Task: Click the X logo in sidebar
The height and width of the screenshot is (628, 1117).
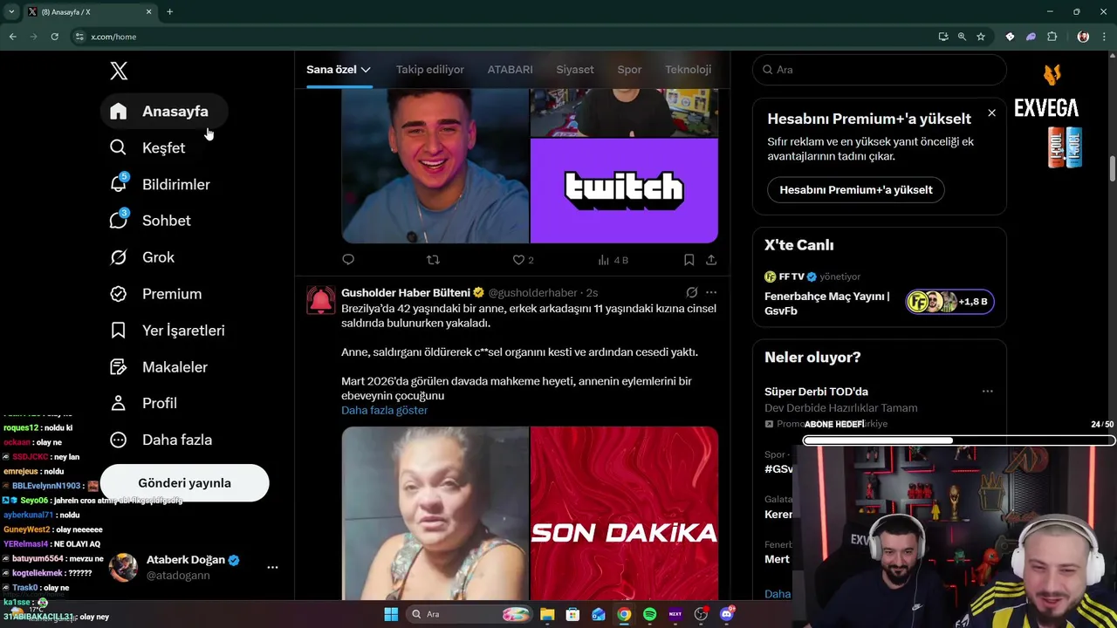Action: (x=119, y=71)
